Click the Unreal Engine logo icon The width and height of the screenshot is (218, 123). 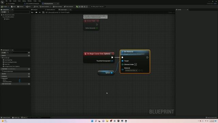tap(2, 2)
